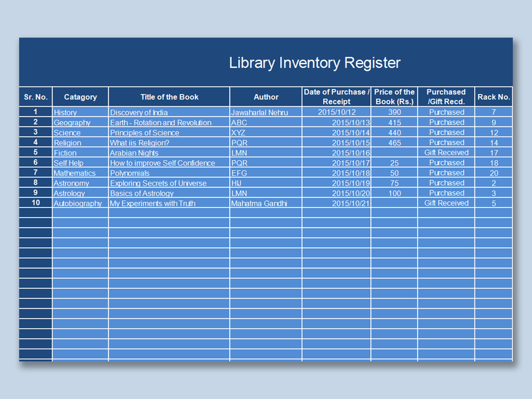The image size is (532, 399).
Task: Select How to improve Self Confidence cell
Action: [x=169, y=163]
